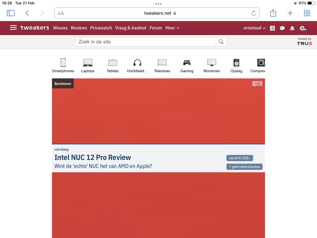Open the 106 comments bubble
Image resolution: width=317 pixels, height=238 pixels.
coord(257,84)
